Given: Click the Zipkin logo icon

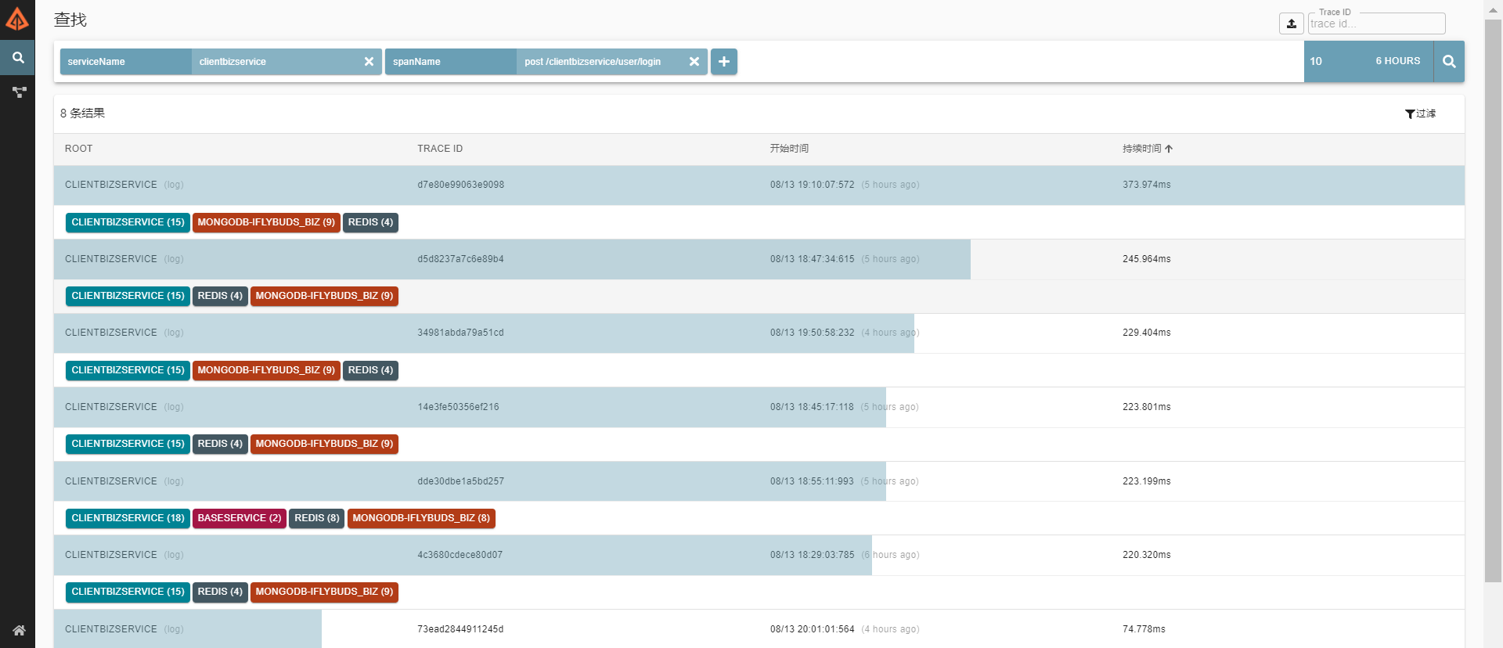Looking at the screenshot, I should pyautogui.click(x=17, y=19).
